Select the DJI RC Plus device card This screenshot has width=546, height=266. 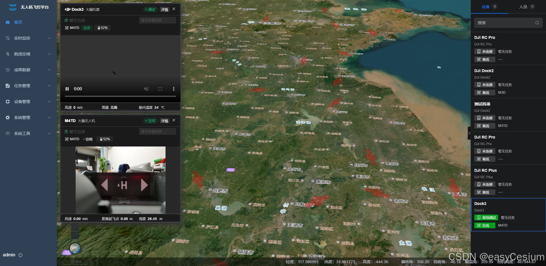508,181
